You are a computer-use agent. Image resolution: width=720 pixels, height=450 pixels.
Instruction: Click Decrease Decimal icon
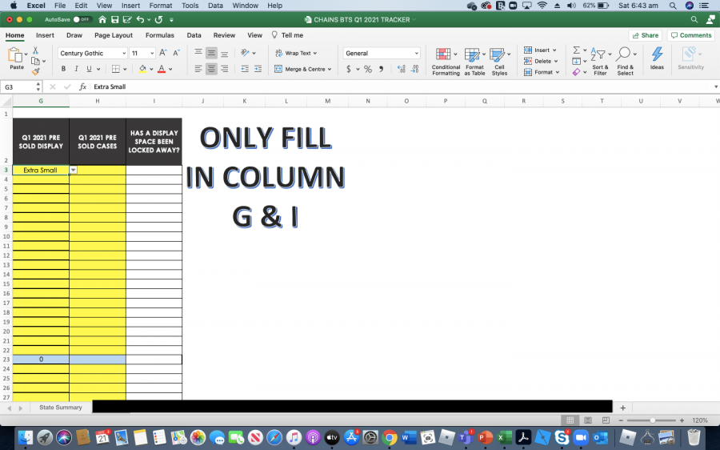tap(414, 69)
